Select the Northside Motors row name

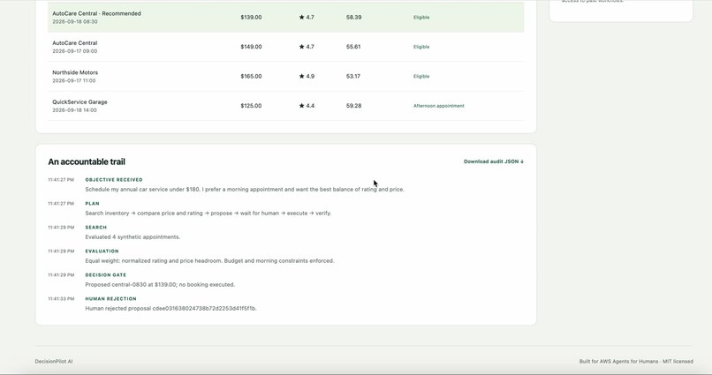pyautogui.click(x=75, y=72)
